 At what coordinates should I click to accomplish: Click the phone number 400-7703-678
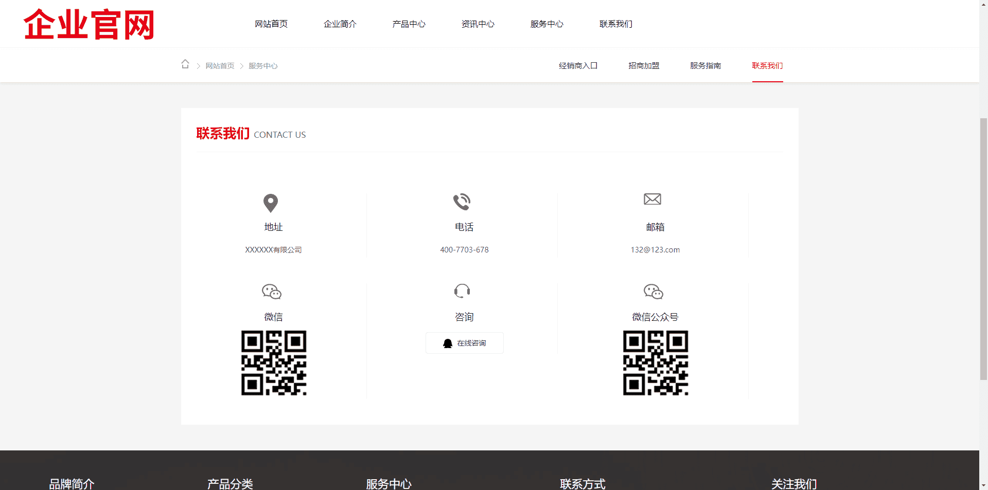point(464,250)
